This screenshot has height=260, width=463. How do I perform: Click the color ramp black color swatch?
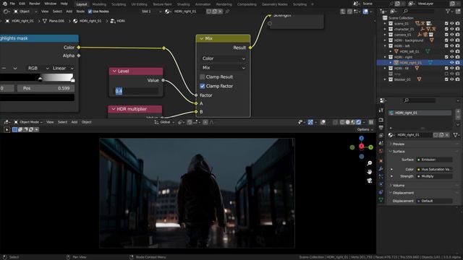37,97
